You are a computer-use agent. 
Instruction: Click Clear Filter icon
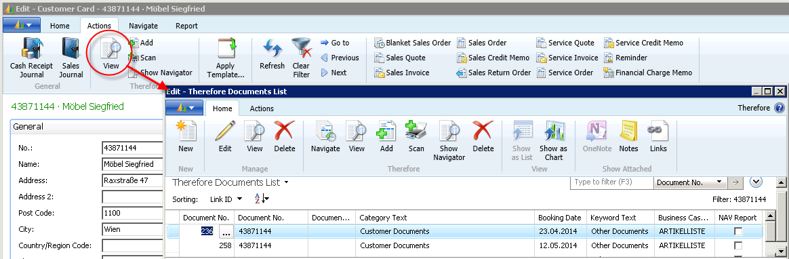click(301, 58)
